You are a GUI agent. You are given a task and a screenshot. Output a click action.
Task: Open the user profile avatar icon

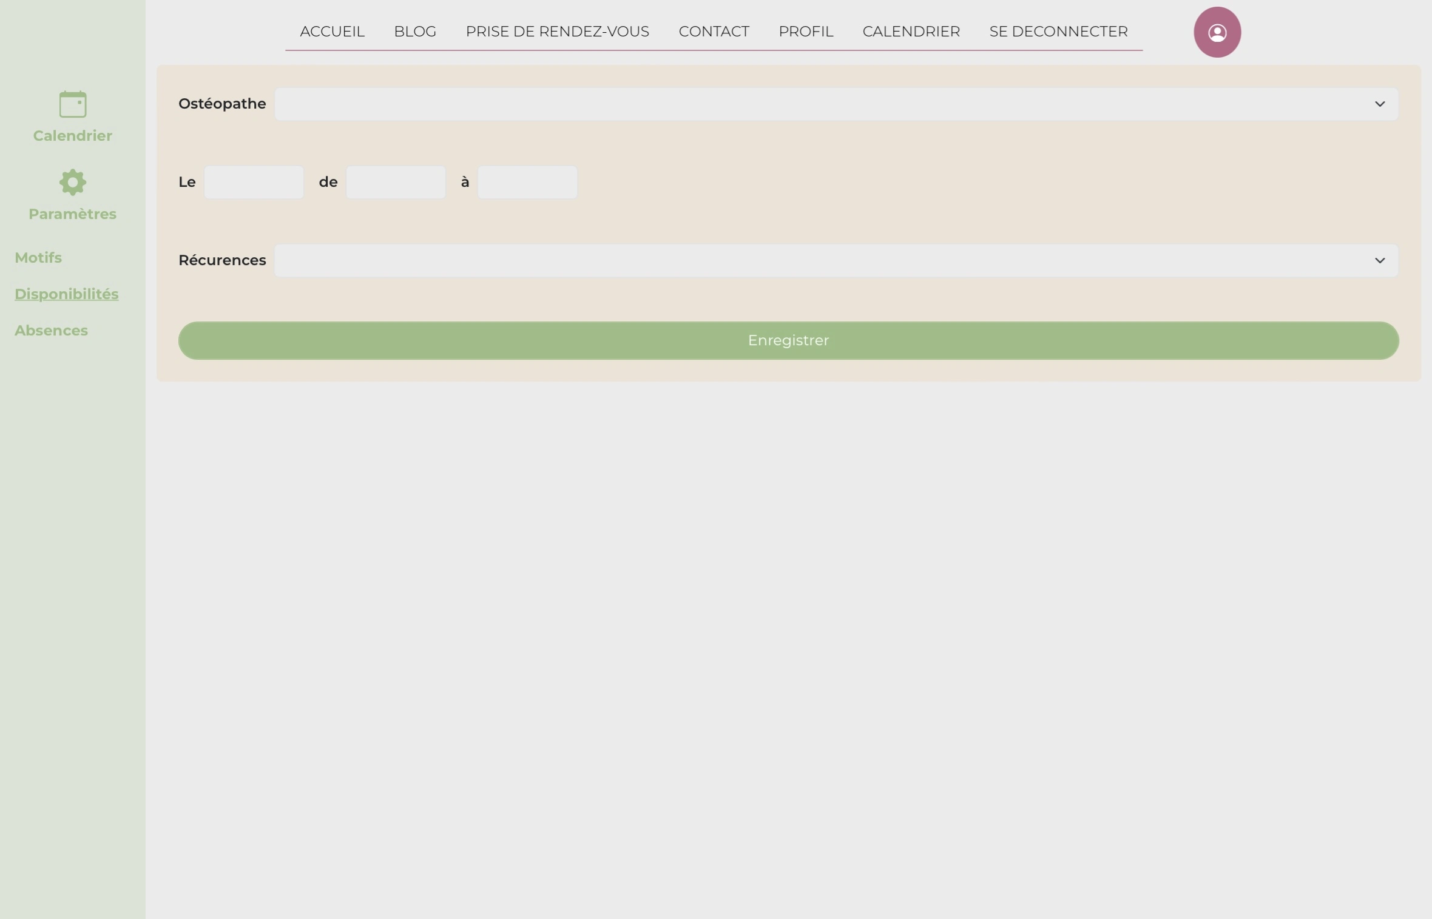(x=1217, y=32)
